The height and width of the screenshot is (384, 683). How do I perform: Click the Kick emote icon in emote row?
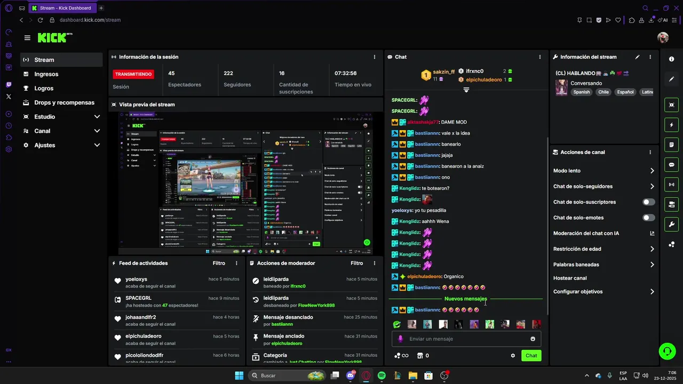coord(396,324)
